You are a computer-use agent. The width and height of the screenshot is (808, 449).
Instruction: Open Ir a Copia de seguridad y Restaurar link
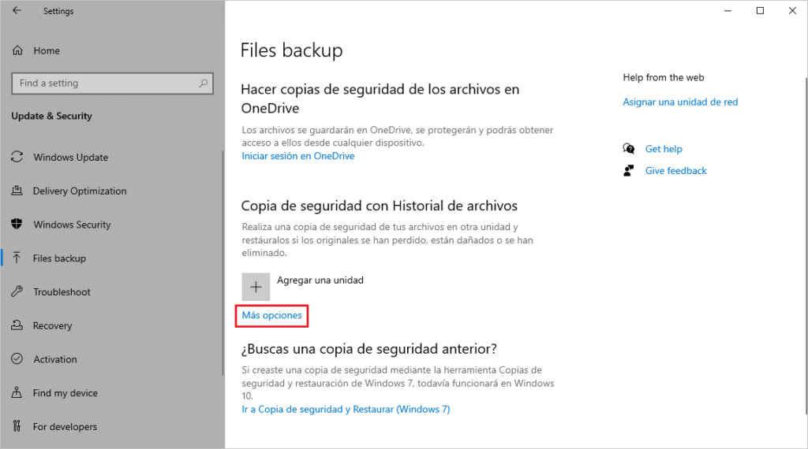[346, 410]
